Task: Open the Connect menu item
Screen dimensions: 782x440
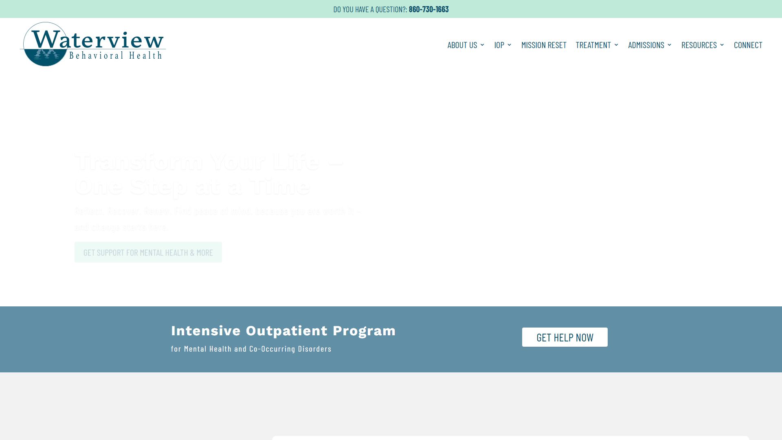Action: pos(748,45)
